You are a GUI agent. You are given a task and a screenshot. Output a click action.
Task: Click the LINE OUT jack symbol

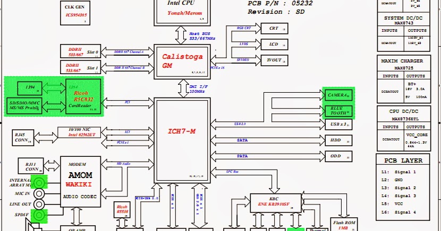(x=39, y=204)
